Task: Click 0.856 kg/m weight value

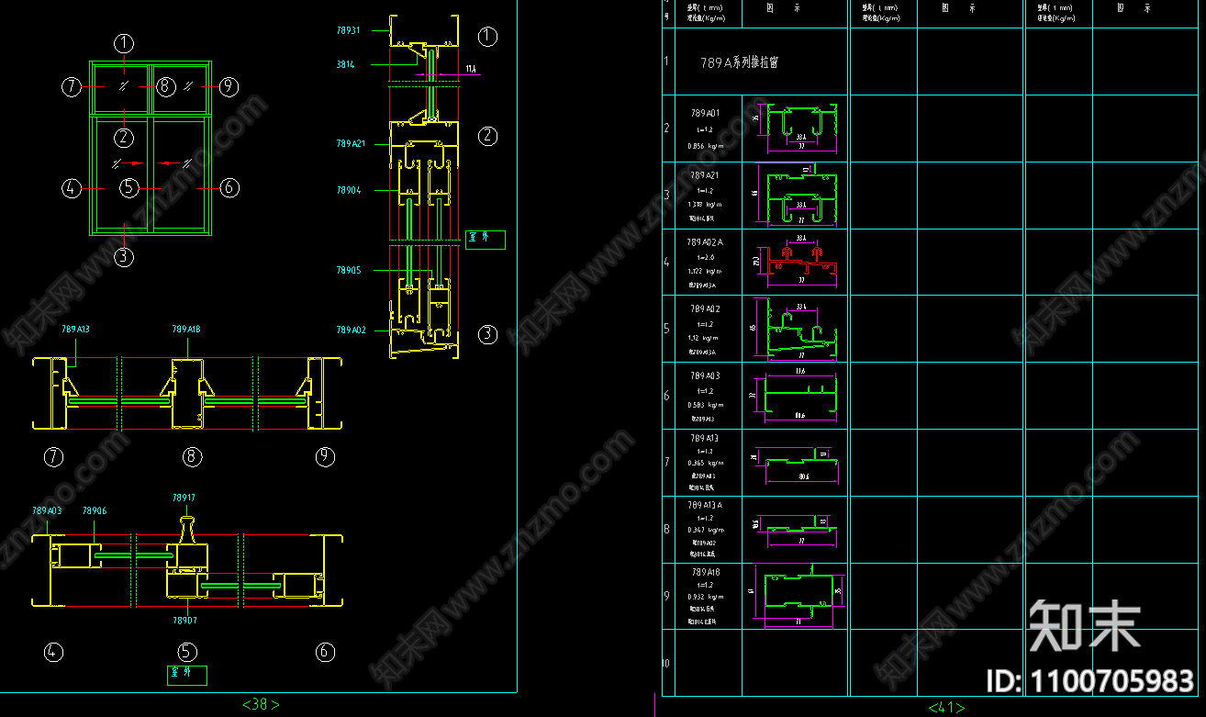Action: [x=705, y=146]
